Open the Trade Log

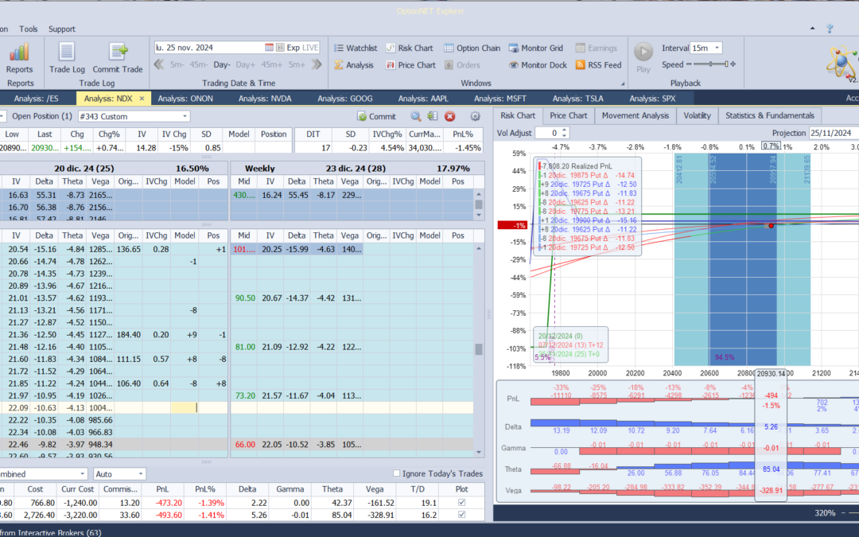point(67,56)
